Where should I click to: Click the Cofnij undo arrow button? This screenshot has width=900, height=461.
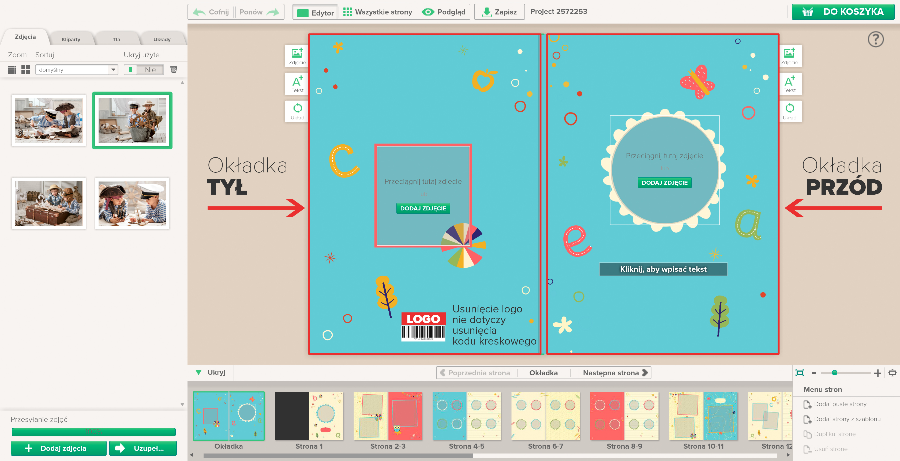pyautogui.click(x=211, y=12)
